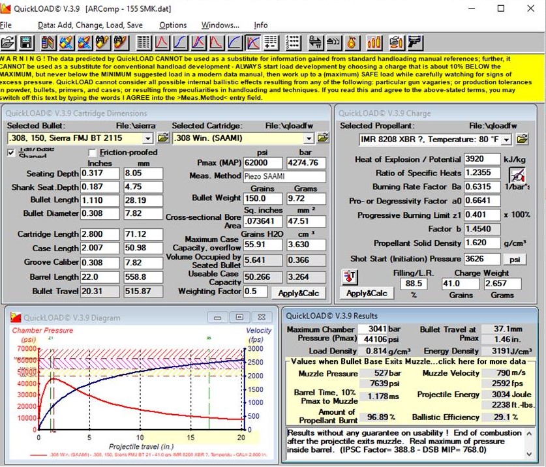Click Apply&Calc in Cartridge Dimensions panel

coord(298,294)
